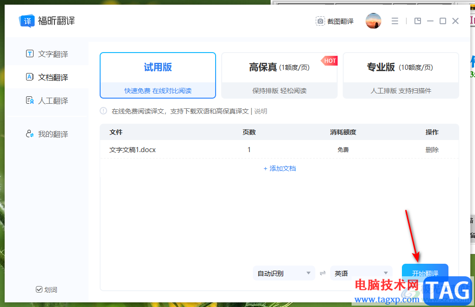The height and width of the screenshot is (307, 475).
Task: Click the 截图翻译 label text
Action: tap(340, 21)
